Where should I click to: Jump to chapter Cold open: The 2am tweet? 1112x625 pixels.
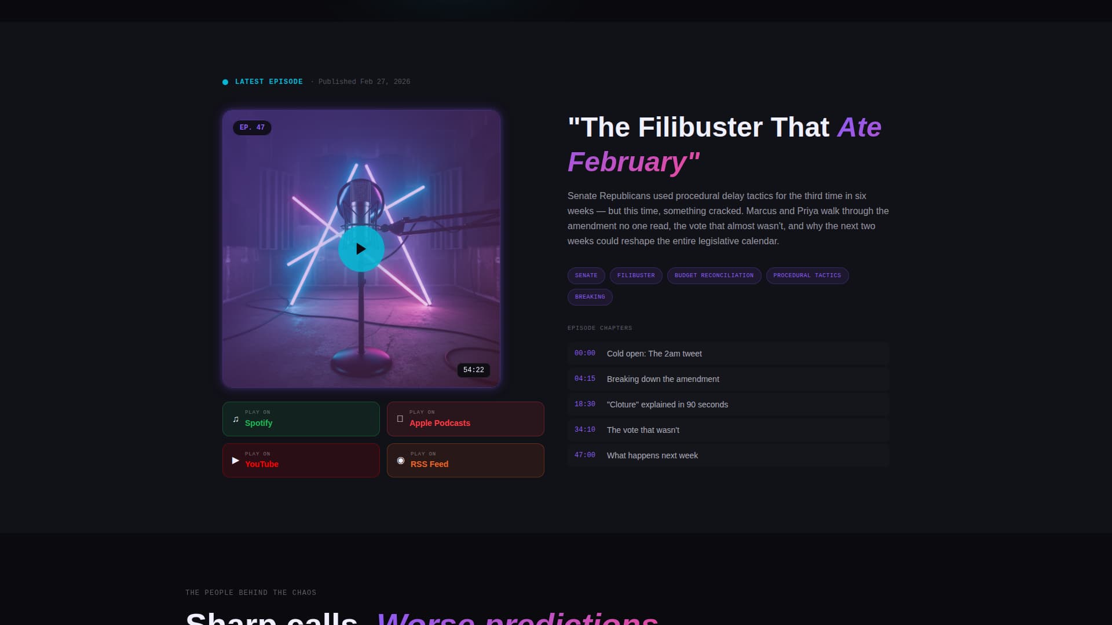pyautogui.click(x=729, y=354)
